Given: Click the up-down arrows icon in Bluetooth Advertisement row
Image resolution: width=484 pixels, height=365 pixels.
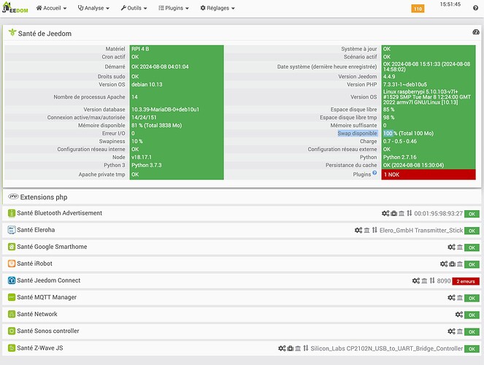Looking at the screenshot, I should coord(410,213).
